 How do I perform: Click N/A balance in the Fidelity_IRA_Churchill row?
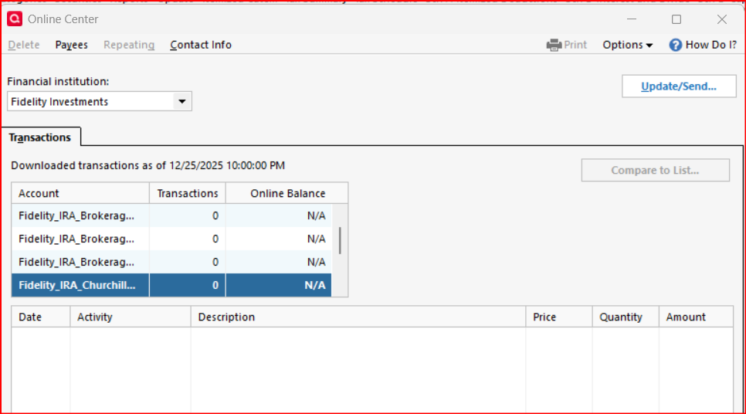pos(315,285)
